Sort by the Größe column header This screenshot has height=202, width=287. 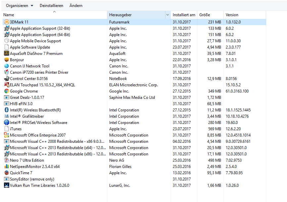coord(210,15)
